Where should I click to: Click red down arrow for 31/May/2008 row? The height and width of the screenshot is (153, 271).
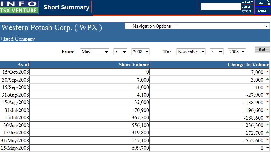point(267,140)
